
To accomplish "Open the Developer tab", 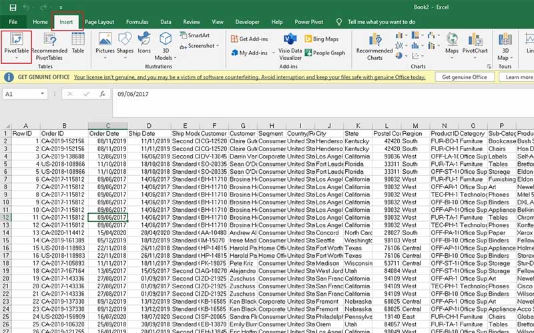I will 247,22.
